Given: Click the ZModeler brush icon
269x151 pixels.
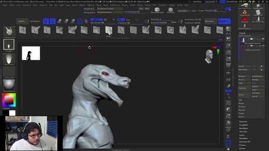Looking at the screenshot, I should click(171, 10).
